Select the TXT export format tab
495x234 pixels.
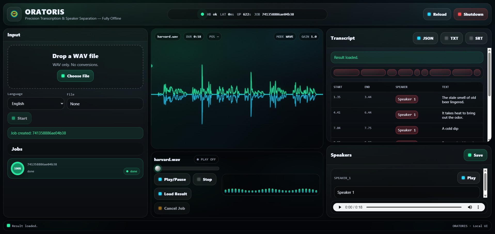tap(451, 38)
